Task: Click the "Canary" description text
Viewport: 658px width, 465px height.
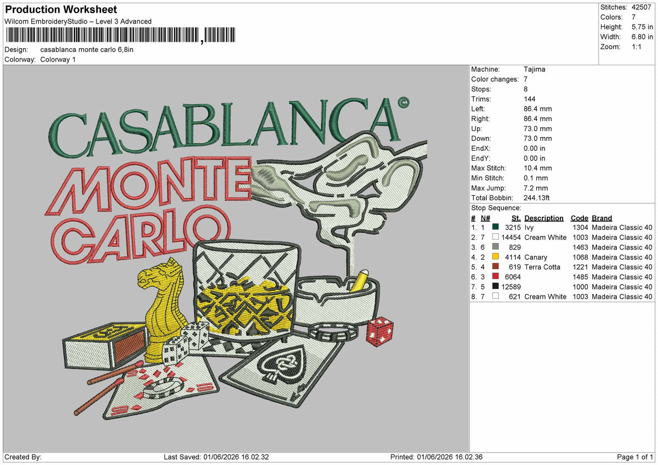Action: [x=536, y=257]
